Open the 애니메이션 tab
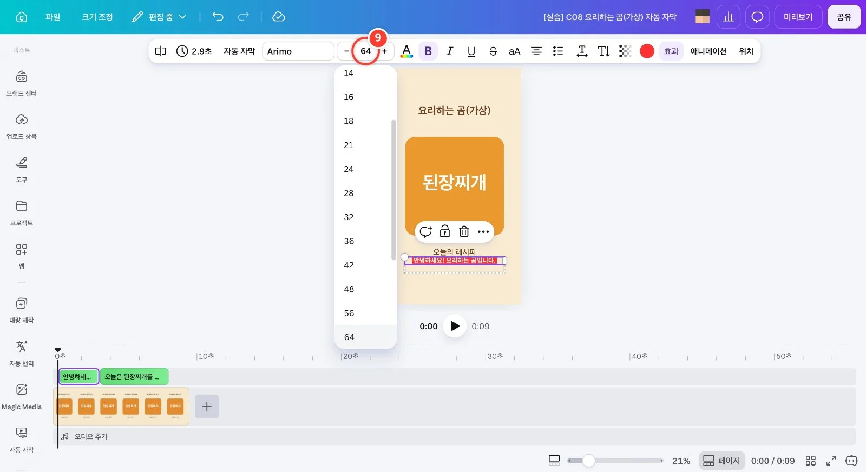This screenshot has width=866, height=472. coord(708,51)
